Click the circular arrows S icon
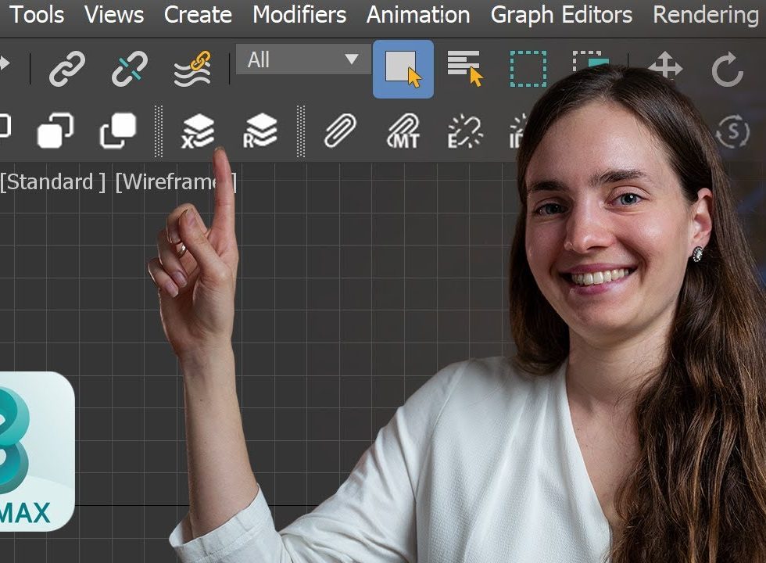Viewport: 766px width, 563px height. tap(732, 131)
